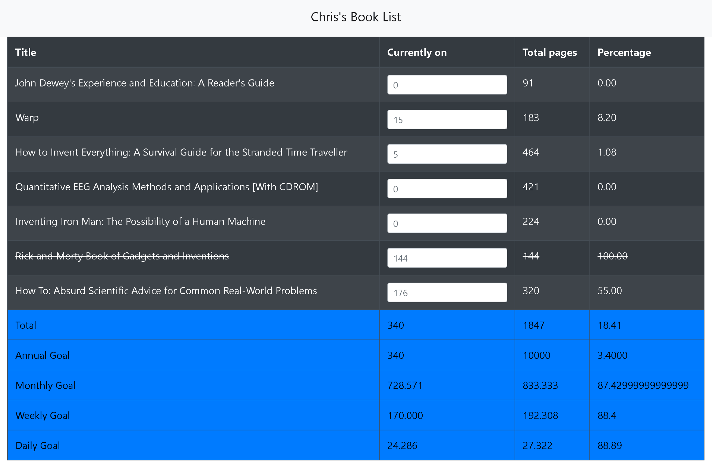Click the 87.42999999999999 percentage value
The image size is (712, 465).
coord(643,386)
